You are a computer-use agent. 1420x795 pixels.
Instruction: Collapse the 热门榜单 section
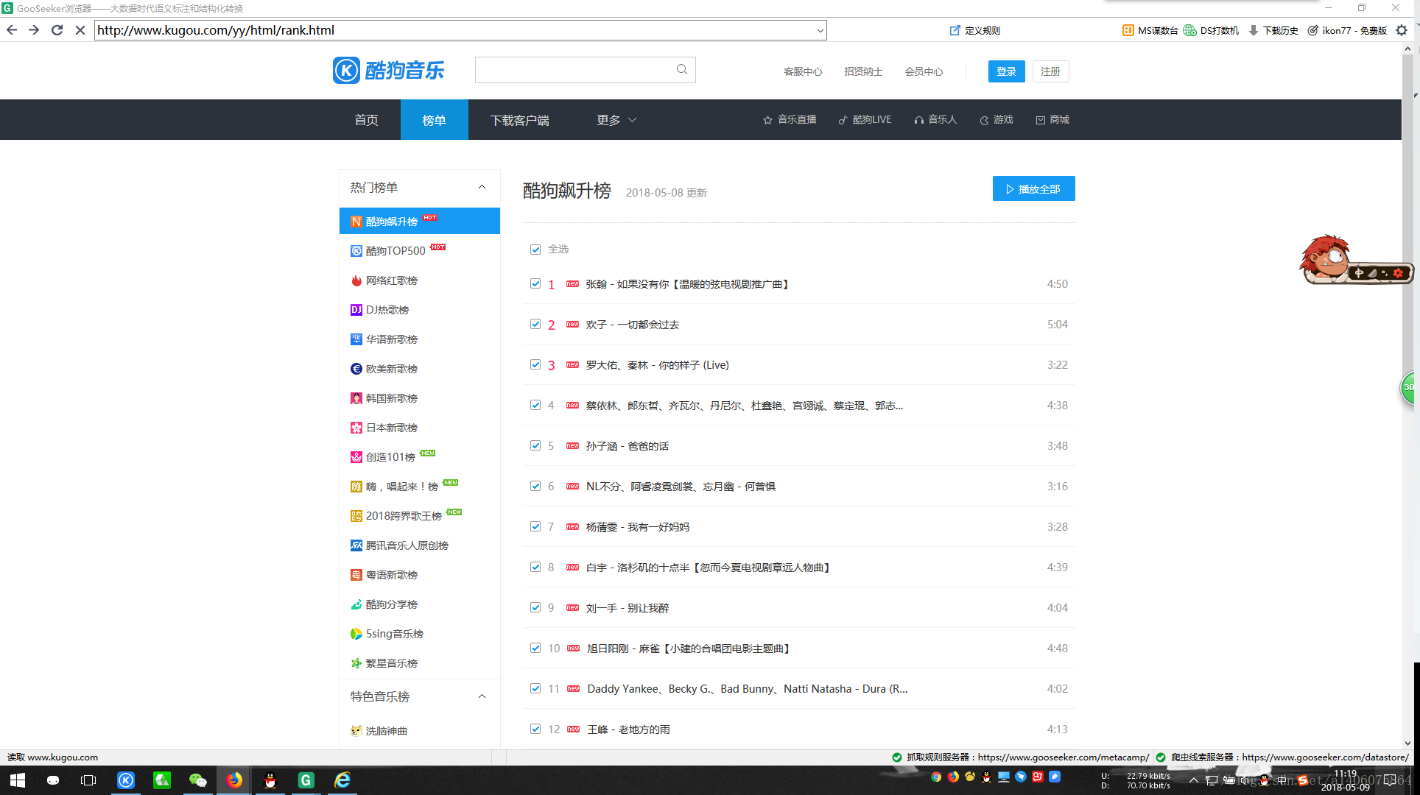pyautogui.click(x=482, y=187)
